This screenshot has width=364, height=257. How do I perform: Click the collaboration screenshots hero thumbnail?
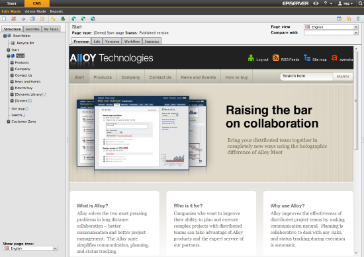pos(142,133)
